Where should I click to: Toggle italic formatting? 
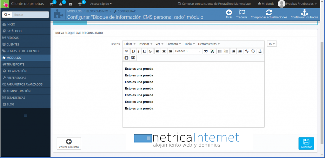[x=139, y=51]
